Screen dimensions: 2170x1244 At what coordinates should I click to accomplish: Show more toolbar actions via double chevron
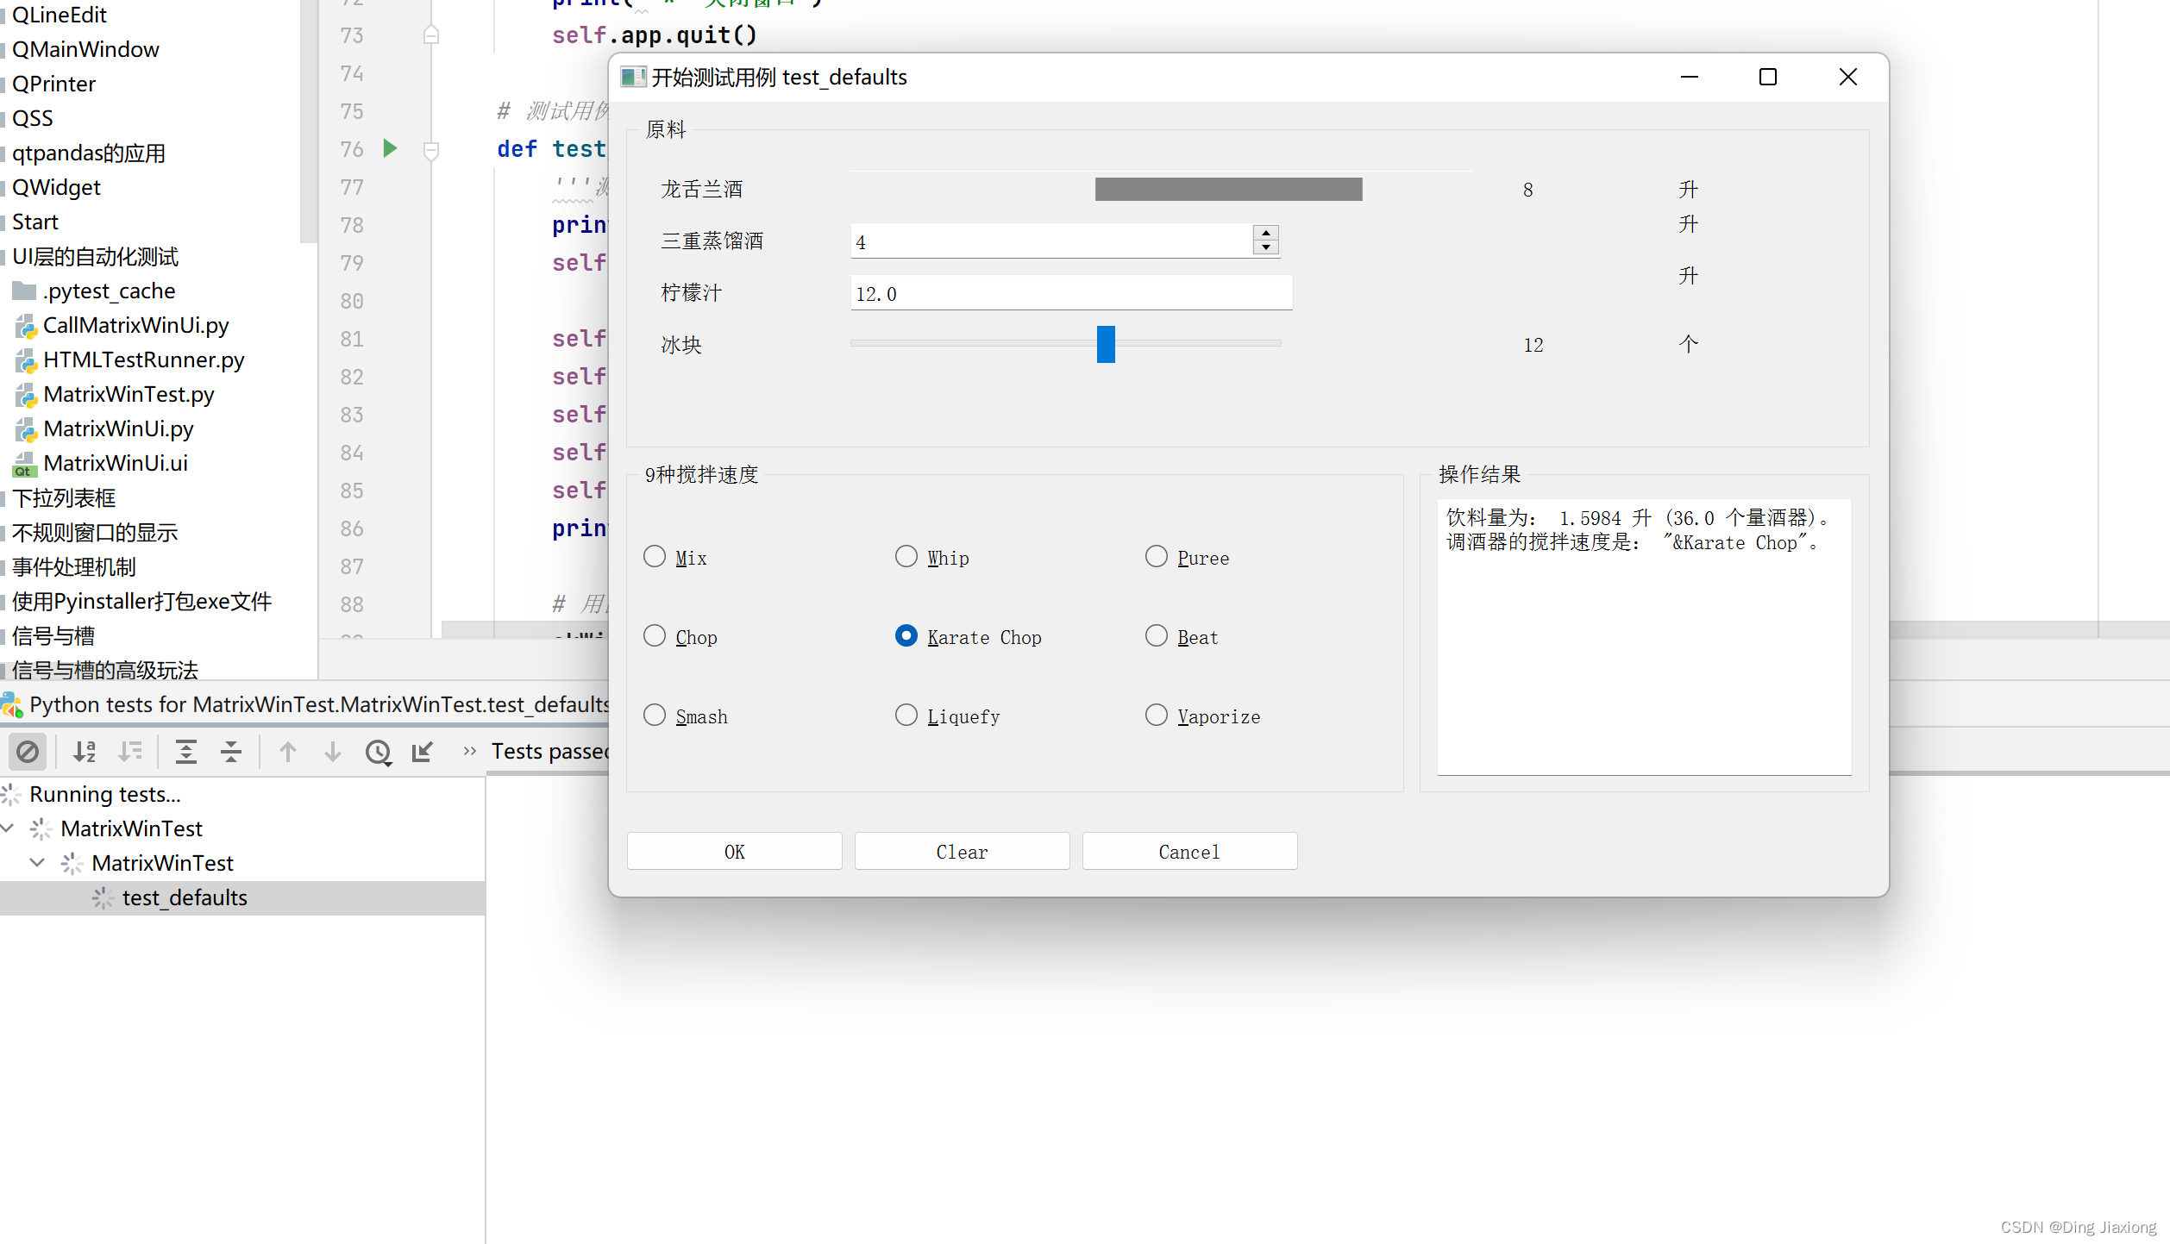coord(469,751)
